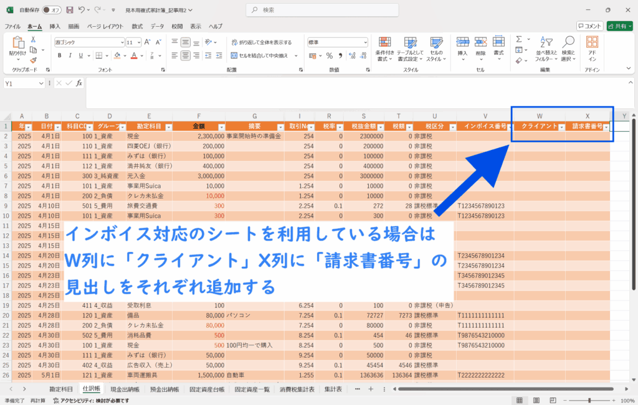Open filter dropdown for 金額 column
The height and width of the screenshot is (405, 638).
pyautogui.click(x=221, y=127)
